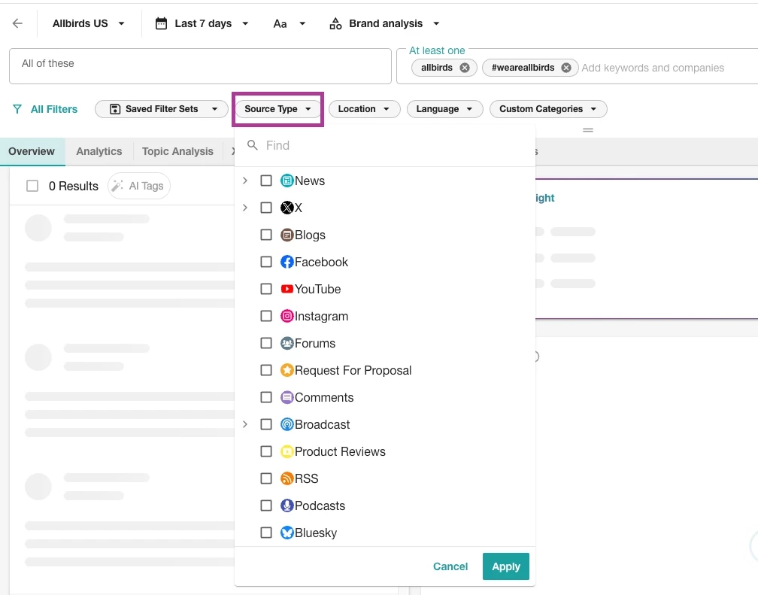Viewport: 758px width, 595px height.
Task: Toggle the select-all results checkbox
Action: 32,186
